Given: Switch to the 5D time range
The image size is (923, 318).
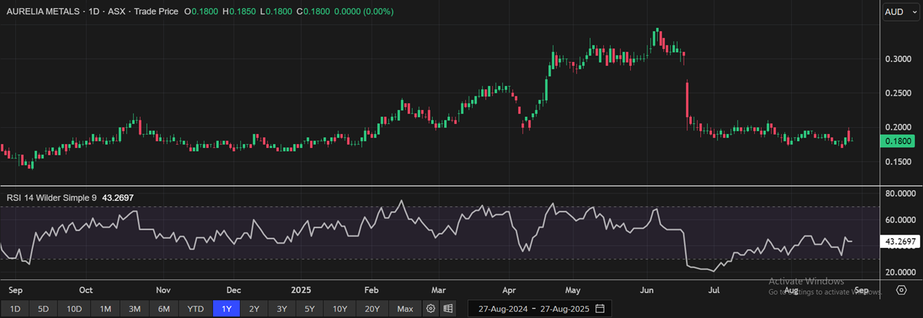Looking at the screenshot, I should click(43, 308).
